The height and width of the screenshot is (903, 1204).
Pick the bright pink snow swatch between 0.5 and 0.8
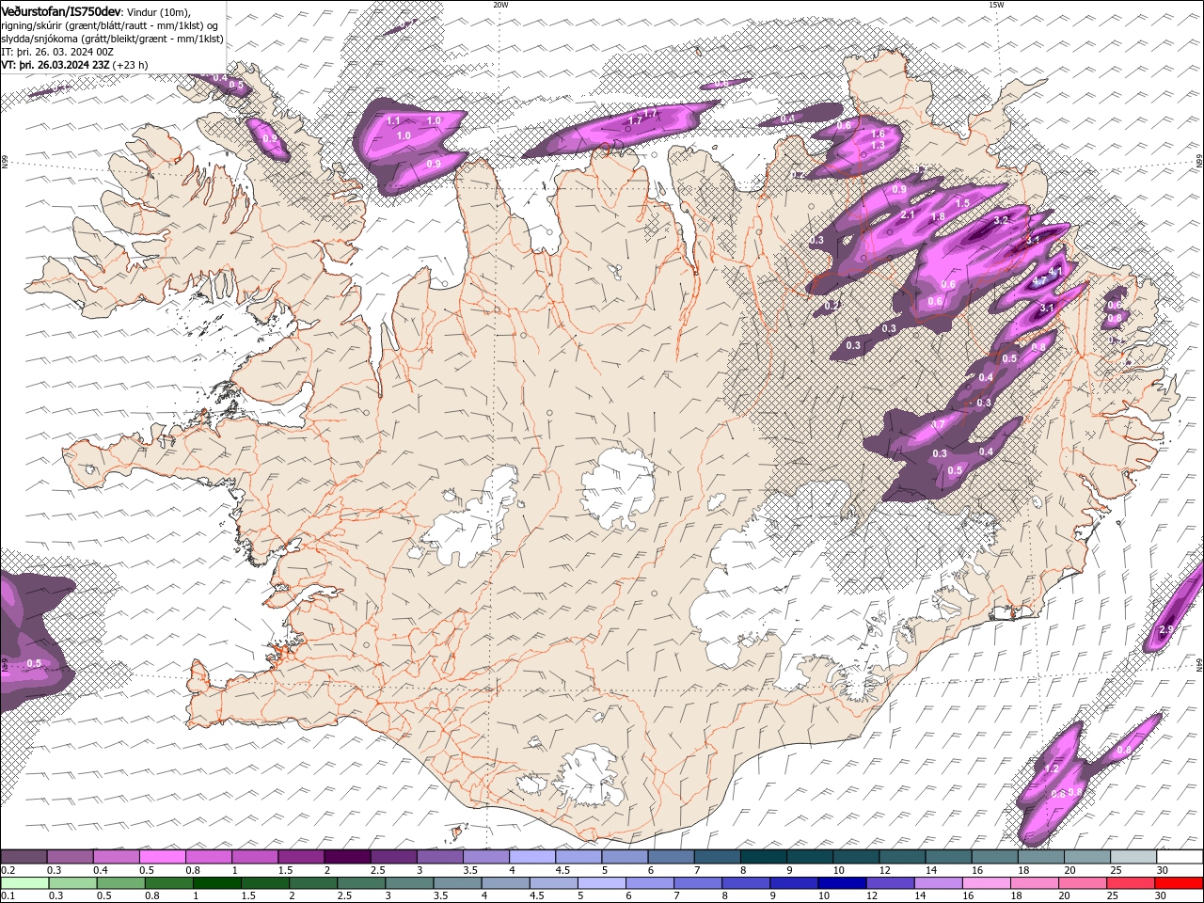coord(162,857)
